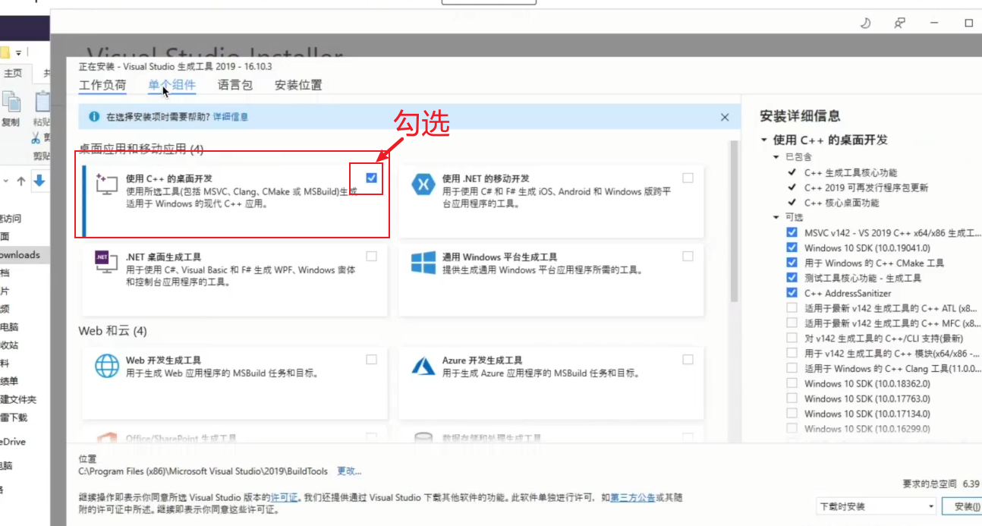Check C++ Clang tools for Windows option
982x526 pixels.
tap(792, 368)
